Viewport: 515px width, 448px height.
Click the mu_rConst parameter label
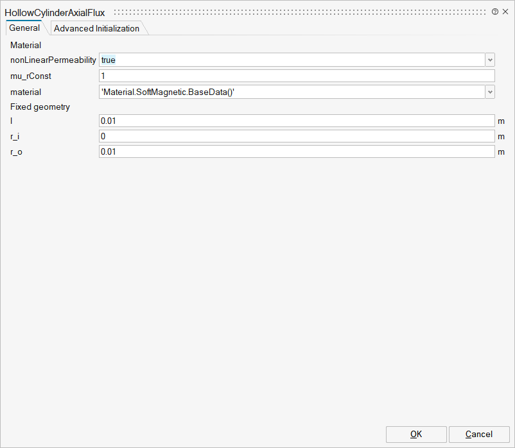[31, 76]
